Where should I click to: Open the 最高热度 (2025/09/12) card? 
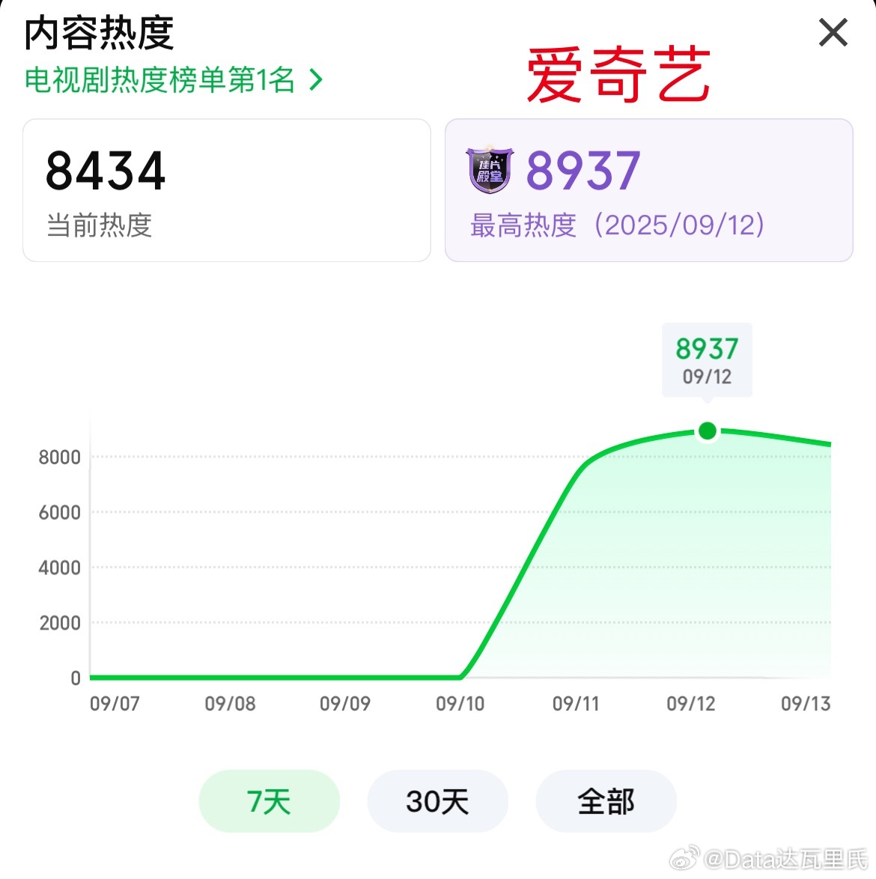[x=649, y=190]
